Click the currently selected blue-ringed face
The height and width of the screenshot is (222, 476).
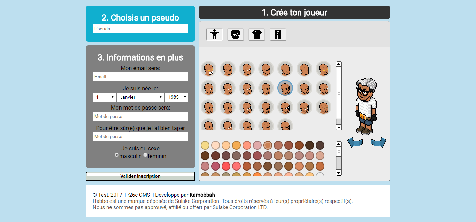point(285,88)
